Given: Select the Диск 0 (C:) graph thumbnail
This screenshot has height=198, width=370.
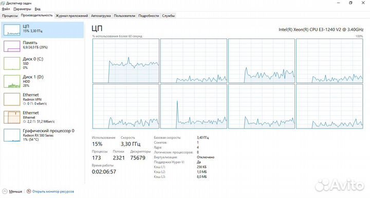Looking at the screenshot, I should pyautogui.click(x=12, y=63).
